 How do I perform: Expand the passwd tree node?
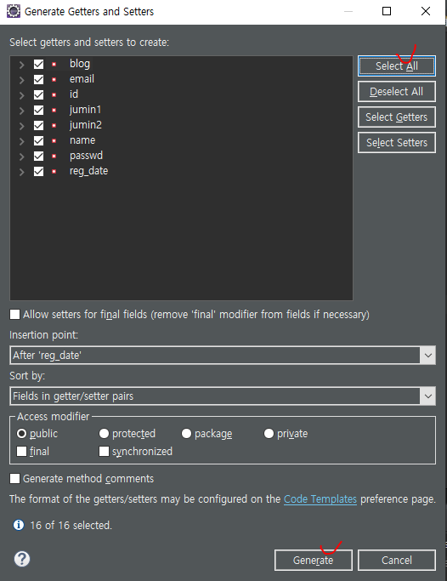click(x=22, y=157)
